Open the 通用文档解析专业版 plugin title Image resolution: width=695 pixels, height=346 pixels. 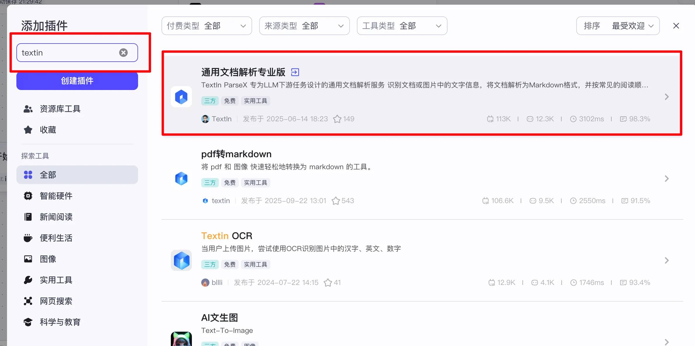pos(243,72)
